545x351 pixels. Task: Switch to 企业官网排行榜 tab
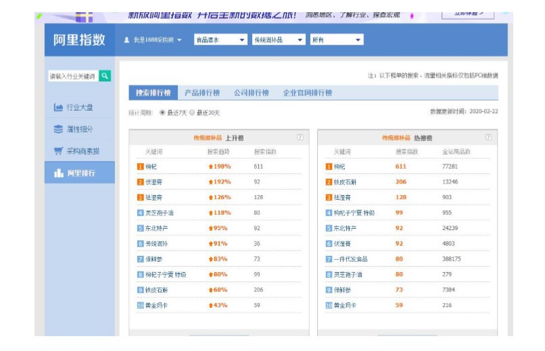308,92
